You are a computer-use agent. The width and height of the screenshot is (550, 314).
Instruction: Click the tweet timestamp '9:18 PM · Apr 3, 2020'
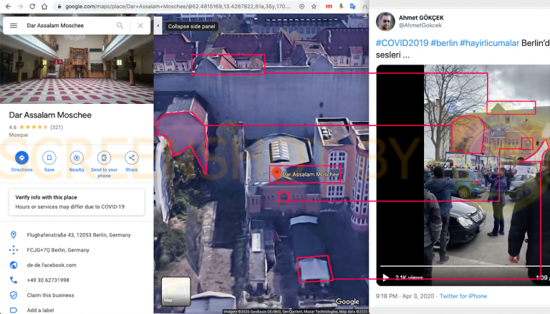(x=405, y=296)
